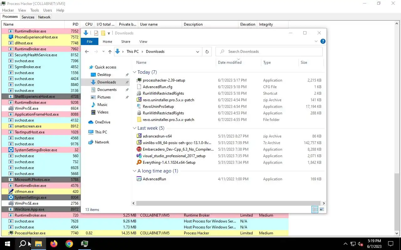401x250 pixels.
Task: Switch to large thumbnails view icon
Action: [322, 209]
